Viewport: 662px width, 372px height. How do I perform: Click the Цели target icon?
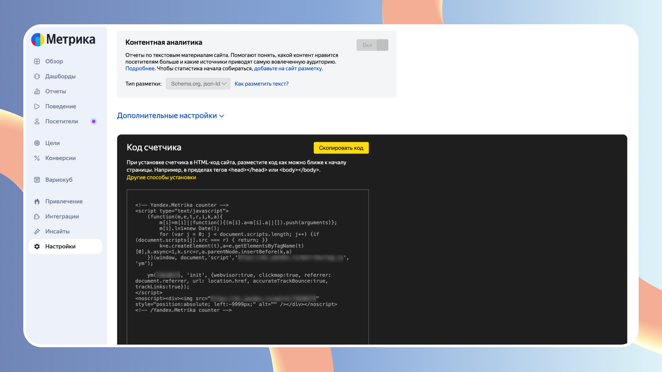coord(37,143)
